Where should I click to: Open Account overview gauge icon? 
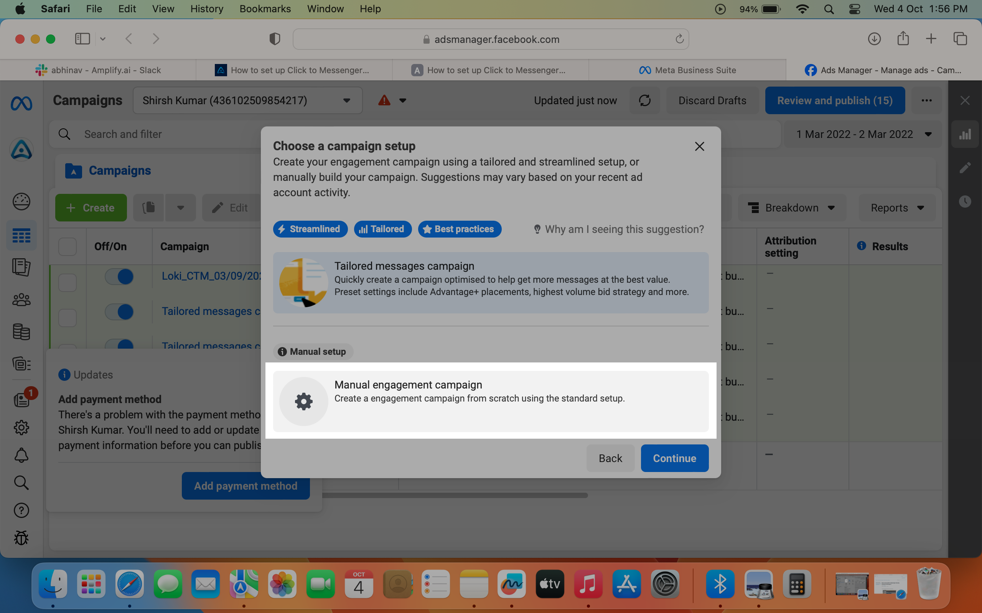click(21, 202)
